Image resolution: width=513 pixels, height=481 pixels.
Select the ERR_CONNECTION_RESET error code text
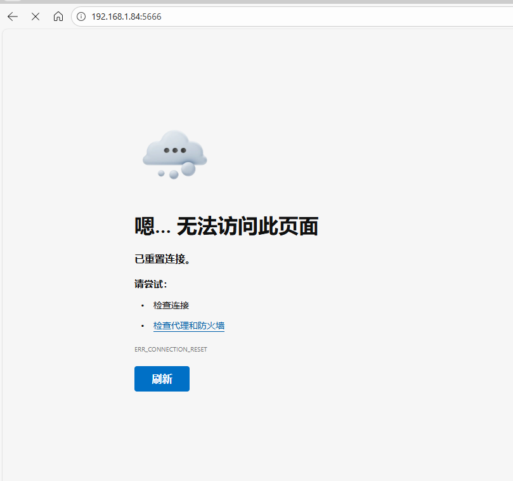point(171,350)
